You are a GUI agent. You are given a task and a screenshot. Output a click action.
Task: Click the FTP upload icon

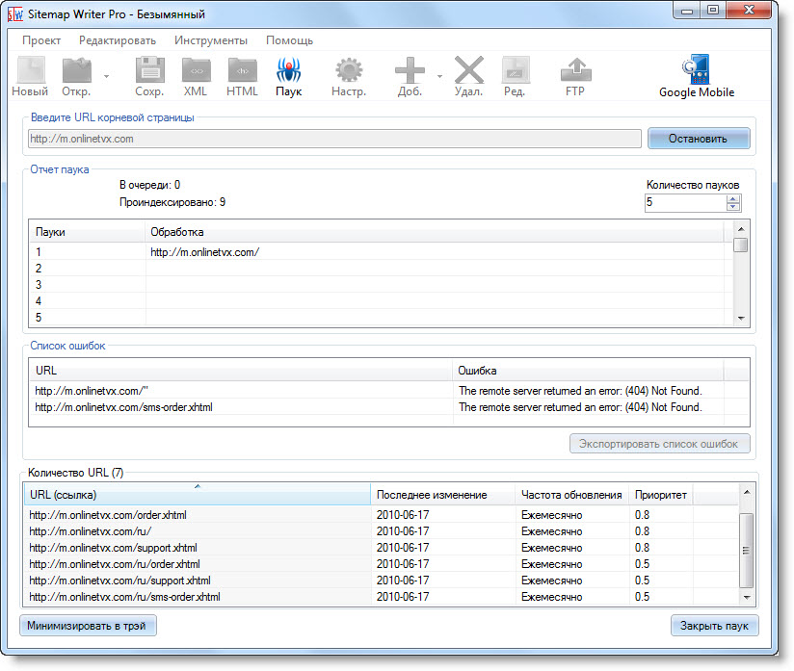tap(576, 70)
